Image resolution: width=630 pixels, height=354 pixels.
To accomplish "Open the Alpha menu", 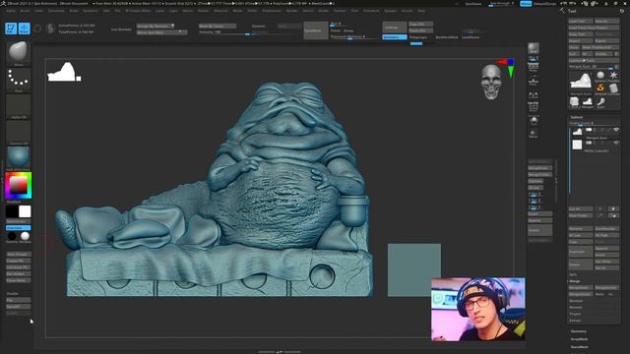I will pos(11,11).
